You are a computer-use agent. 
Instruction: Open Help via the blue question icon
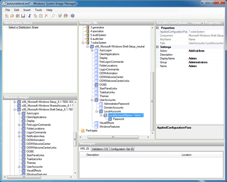tap(72, 16)
